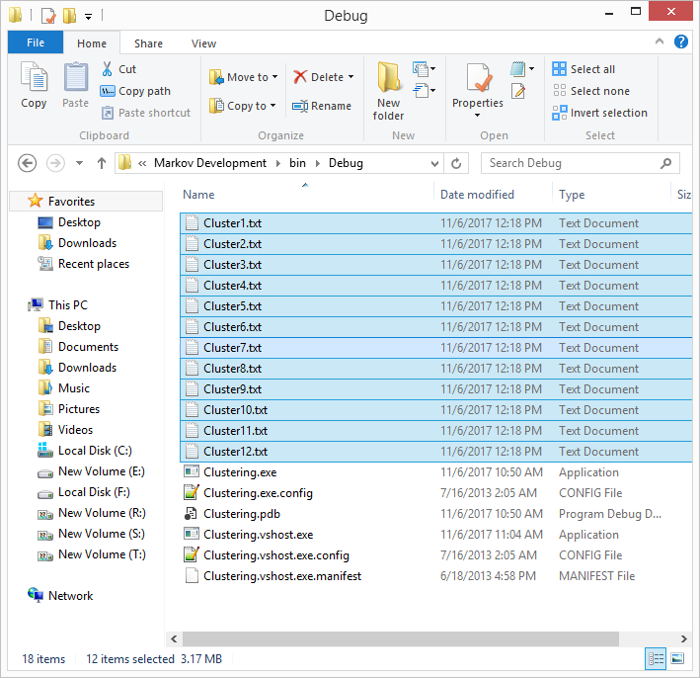Image resolution: width=700 pixels, height=678 pixels.
Task: Switch to details view in status bar
Action: (657, 658)
